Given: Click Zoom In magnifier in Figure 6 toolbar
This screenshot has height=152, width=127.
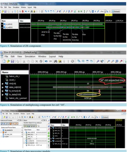Looking at the screenshot, I should tap(108, 61).
